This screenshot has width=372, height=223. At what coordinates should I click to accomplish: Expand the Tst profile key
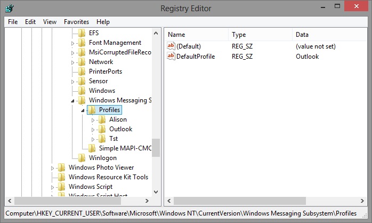pyautogui.click(x=93, y=139)
